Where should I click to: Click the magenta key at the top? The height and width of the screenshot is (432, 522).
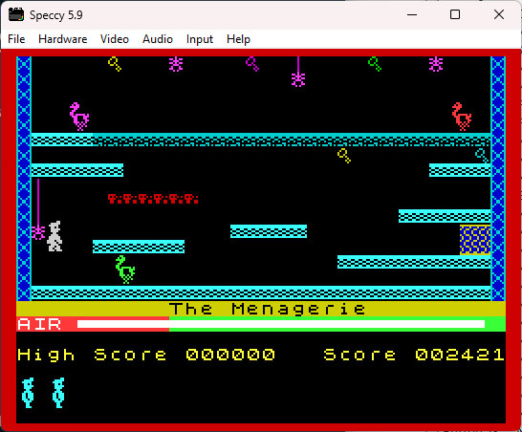tap(252, 64)
